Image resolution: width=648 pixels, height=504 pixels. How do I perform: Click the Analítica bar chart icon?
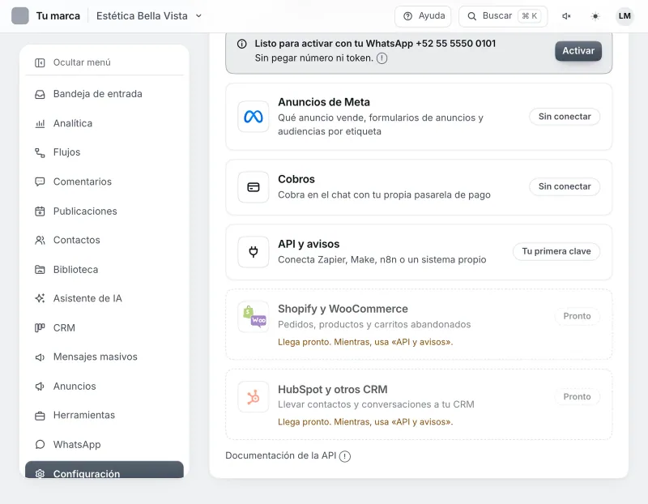pyautogui.click(x=40, y=123)
